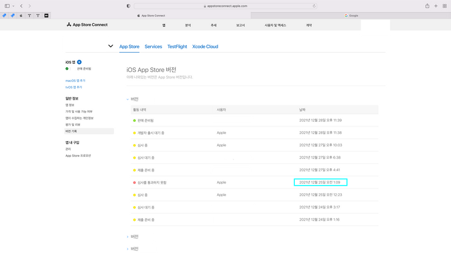Click the 심사를 통과하지 못함 row
This screenshot has height=253, width=451.
pos(254,183)
